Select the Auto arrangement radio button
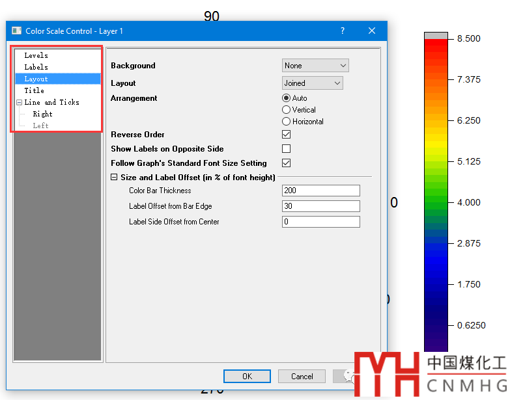The image size is (510, 400). tap(286, 98)
